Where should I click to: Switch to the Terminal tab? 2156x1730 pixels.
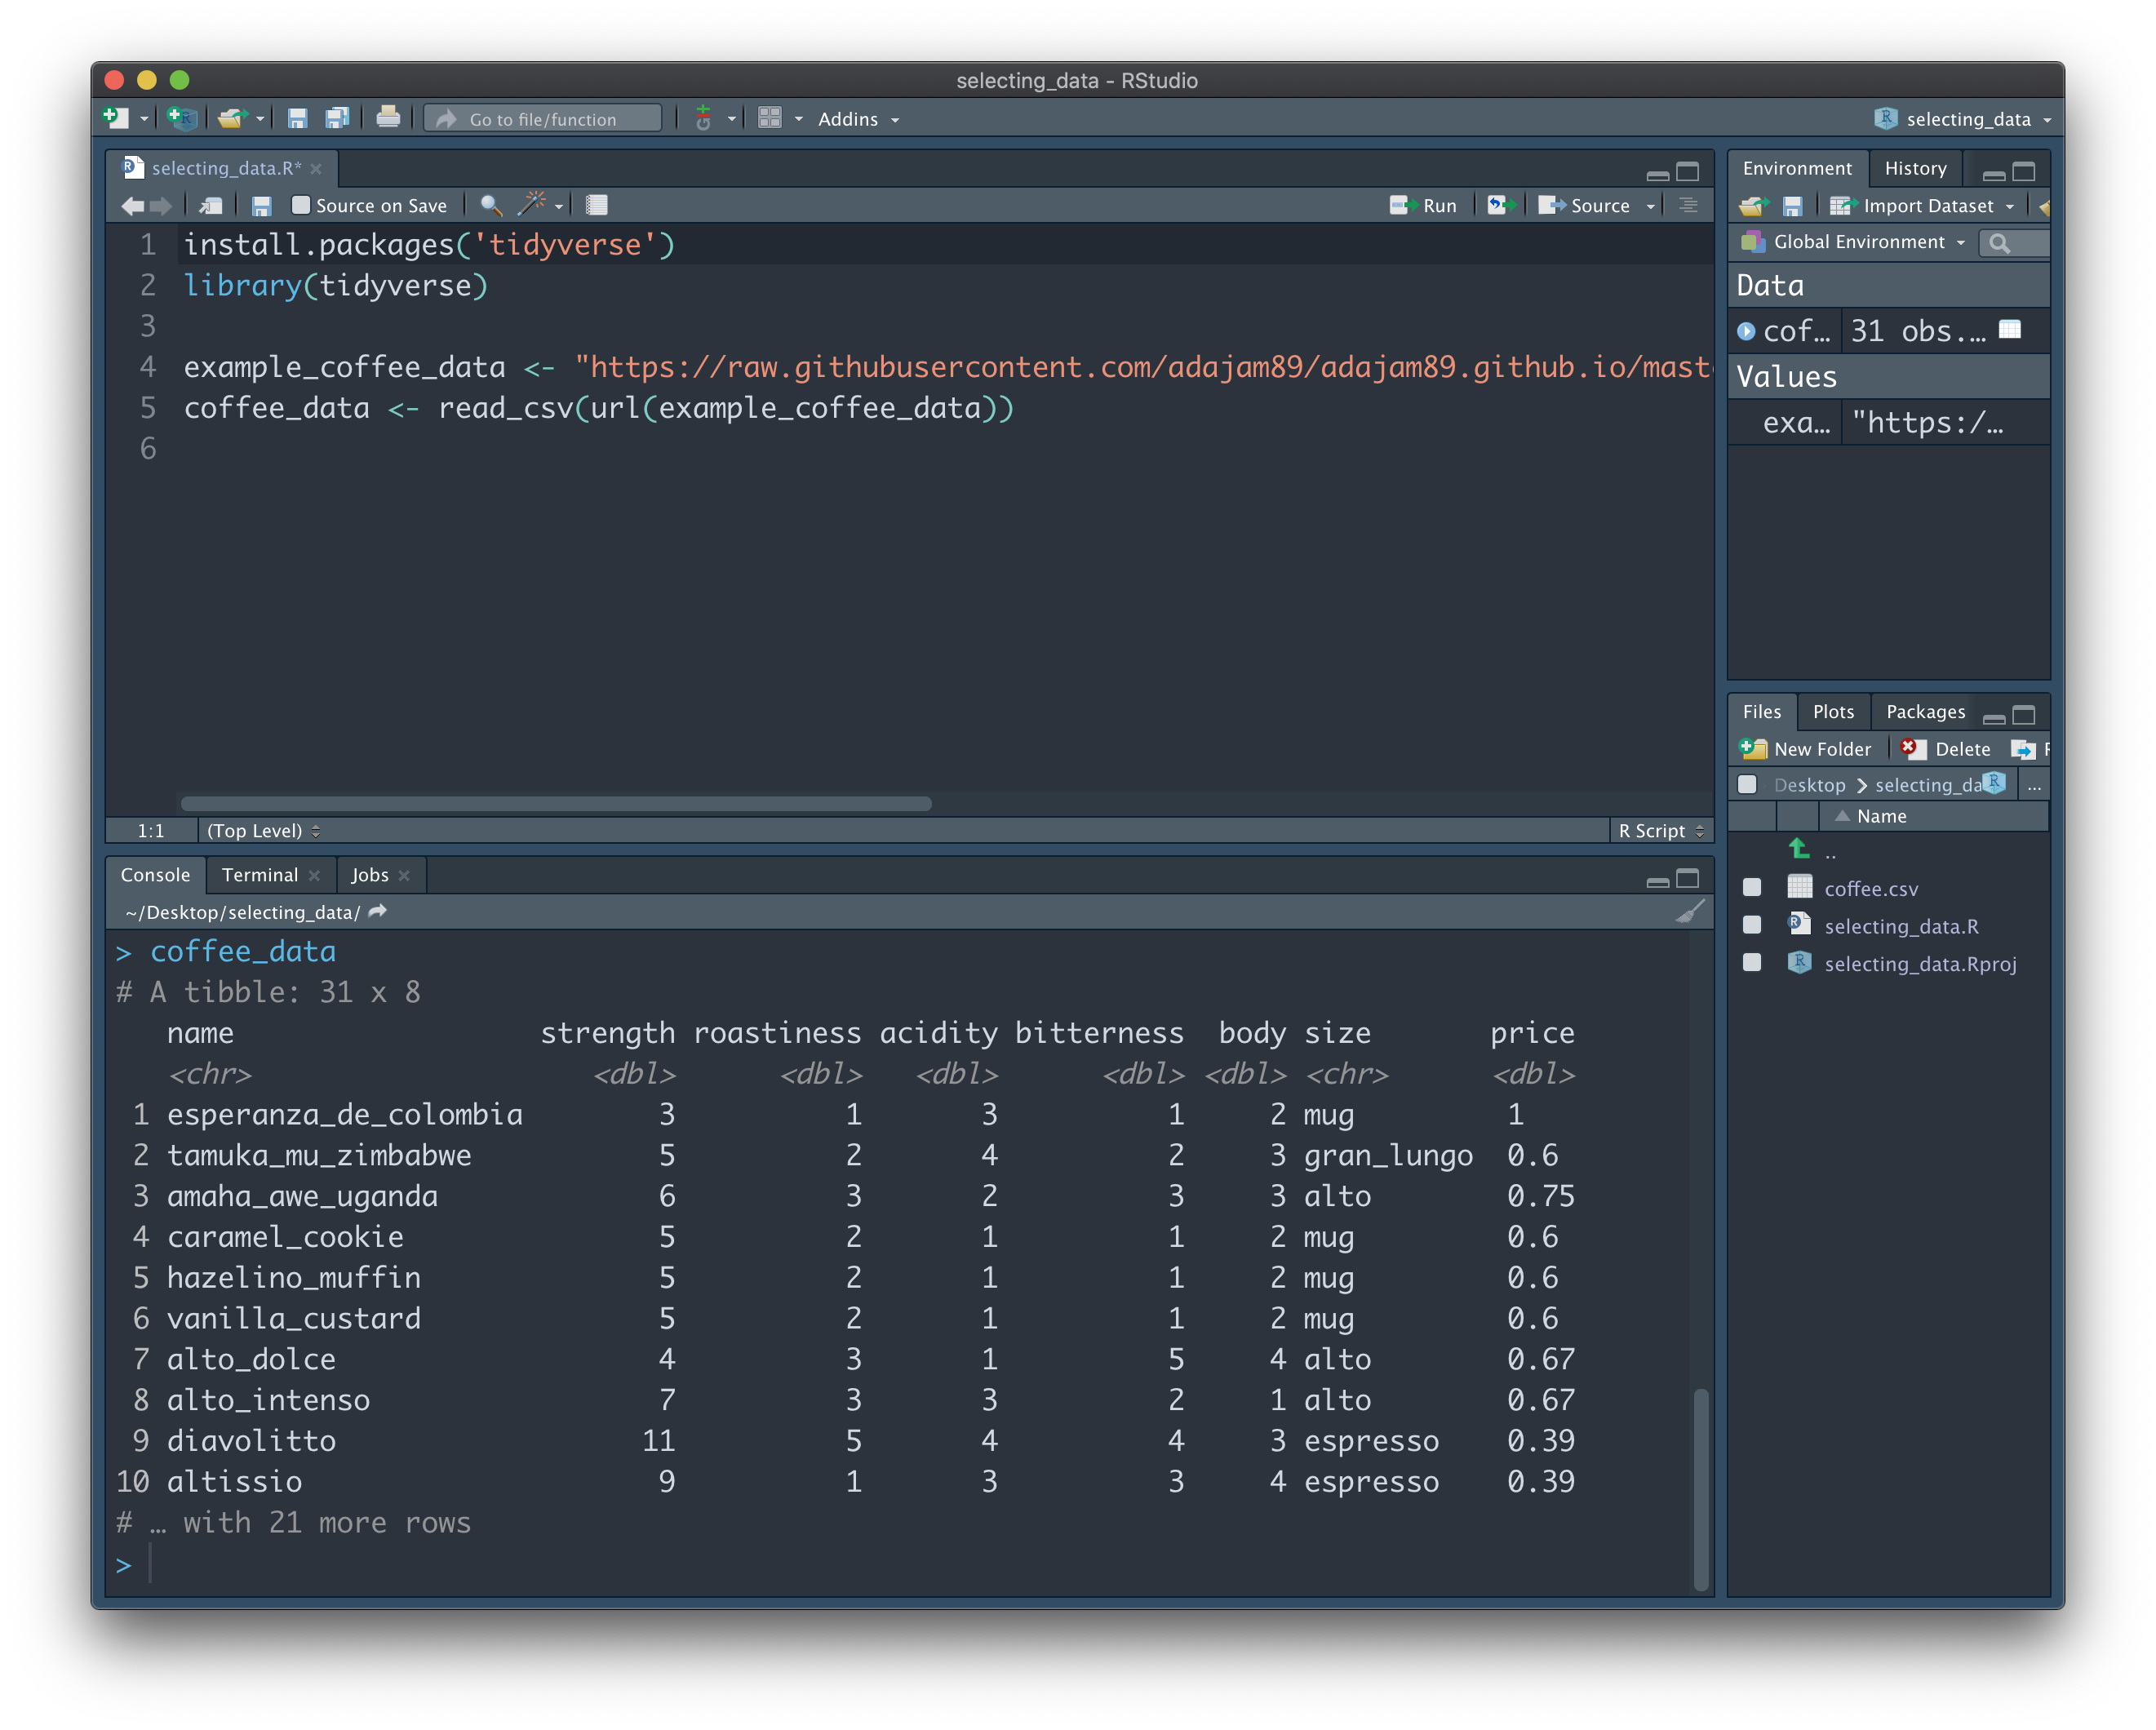(260, 875)
